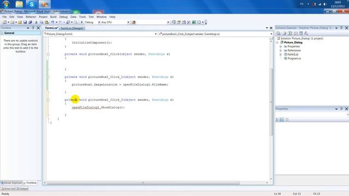349x196 pixels.
Task: Open the pictureBox1_Click_2 members dropdown
Action: (x=271, y=34)
